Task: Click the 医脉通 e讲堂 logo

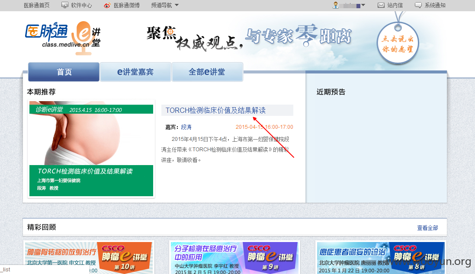Action: [x=63, y=38]
